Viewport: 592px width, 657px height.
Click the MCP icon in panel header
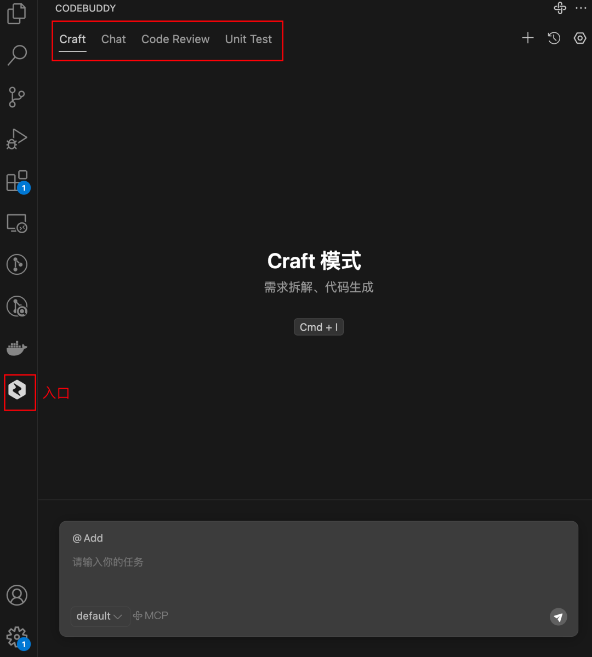[x=560, y=8]
